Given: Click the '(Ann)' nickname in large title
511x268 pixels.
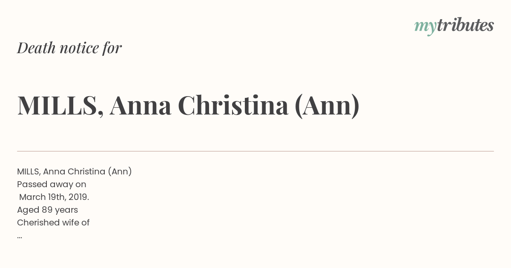Looking at the screenshot, I should [327, 106].
